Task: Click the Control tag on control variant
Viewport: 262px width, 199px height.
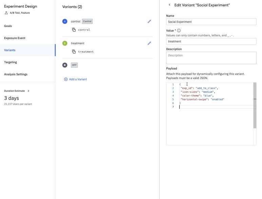Action: pos(87,21)
